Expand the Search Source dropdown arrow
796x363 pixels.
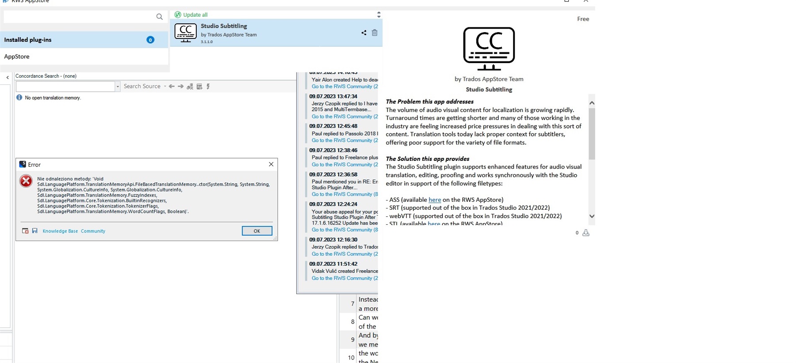[x=165, y=86]
